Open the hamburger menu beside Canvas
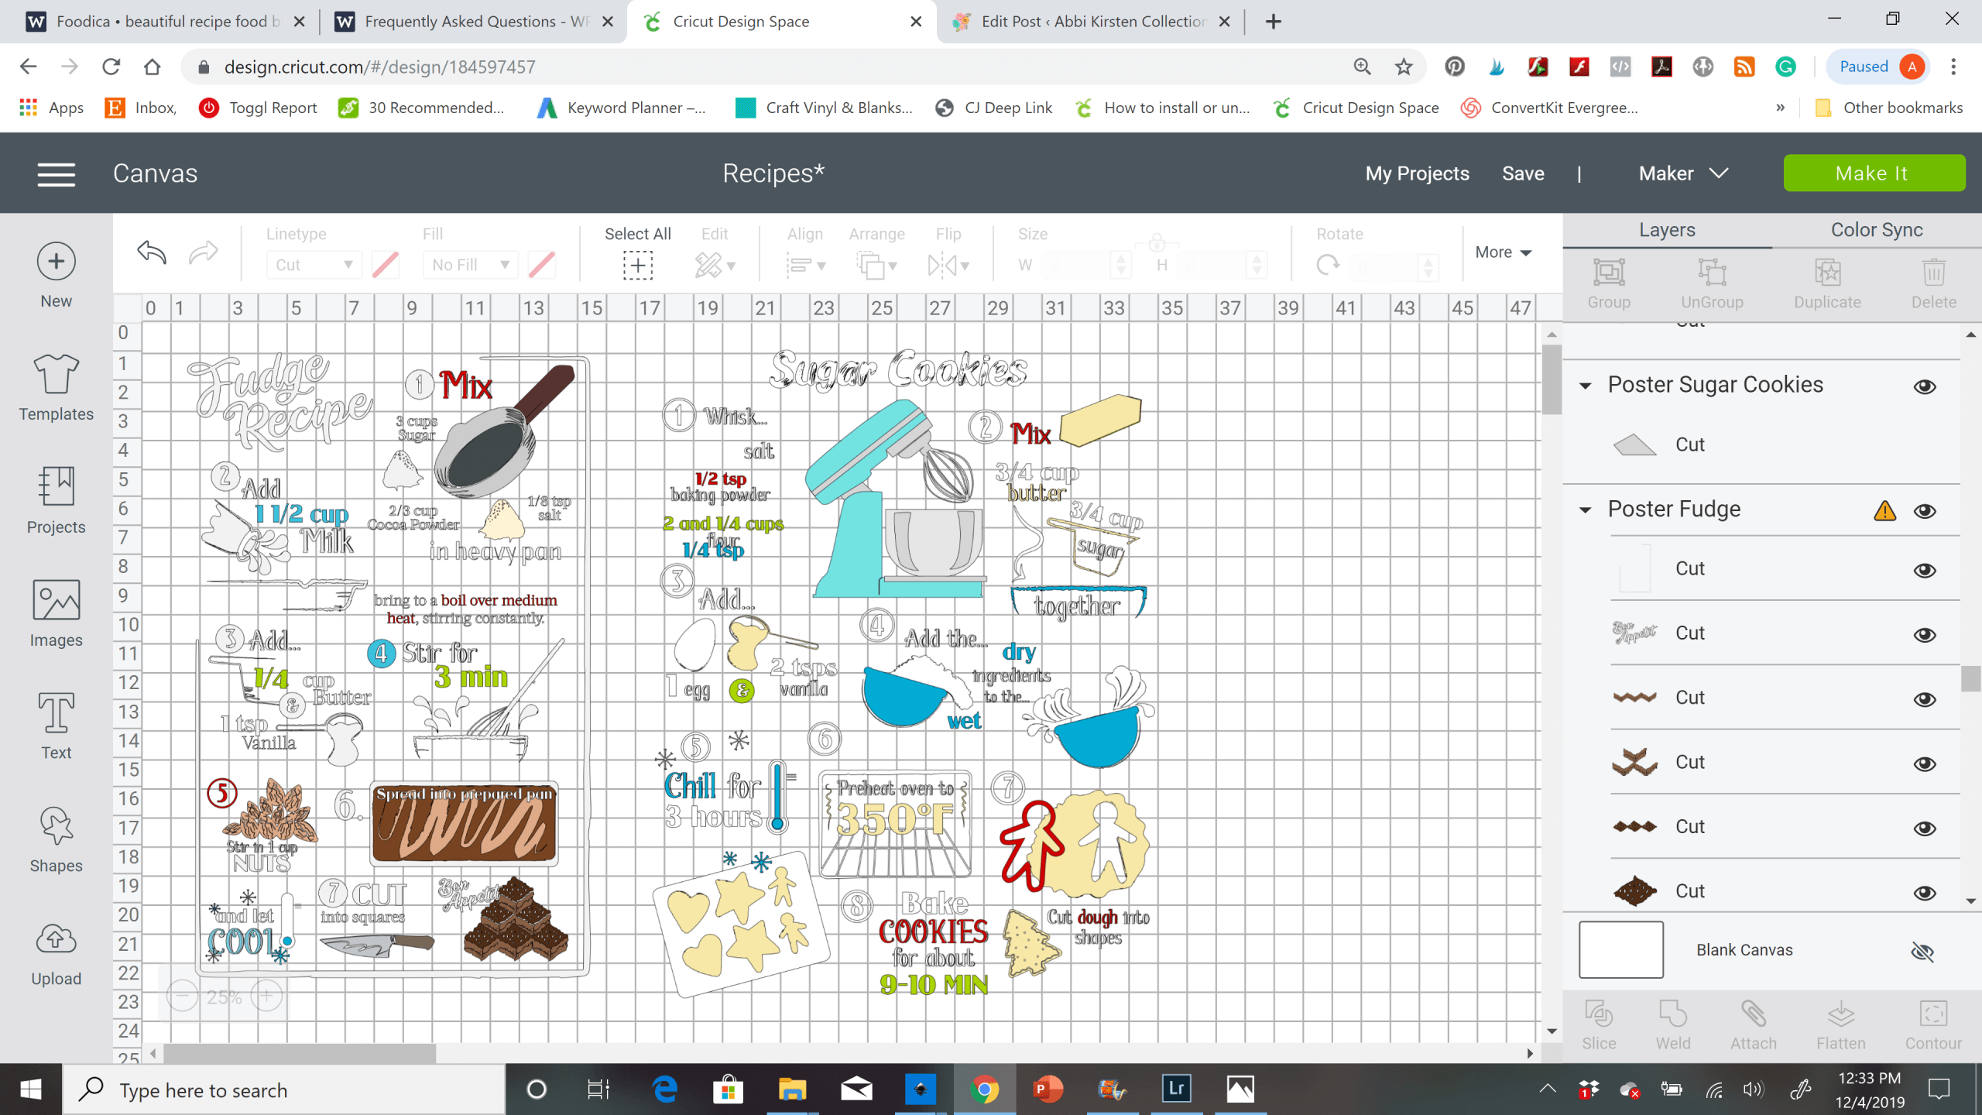The height and width of the screenshot is (1115, 1982). click(x=56, y=173)
